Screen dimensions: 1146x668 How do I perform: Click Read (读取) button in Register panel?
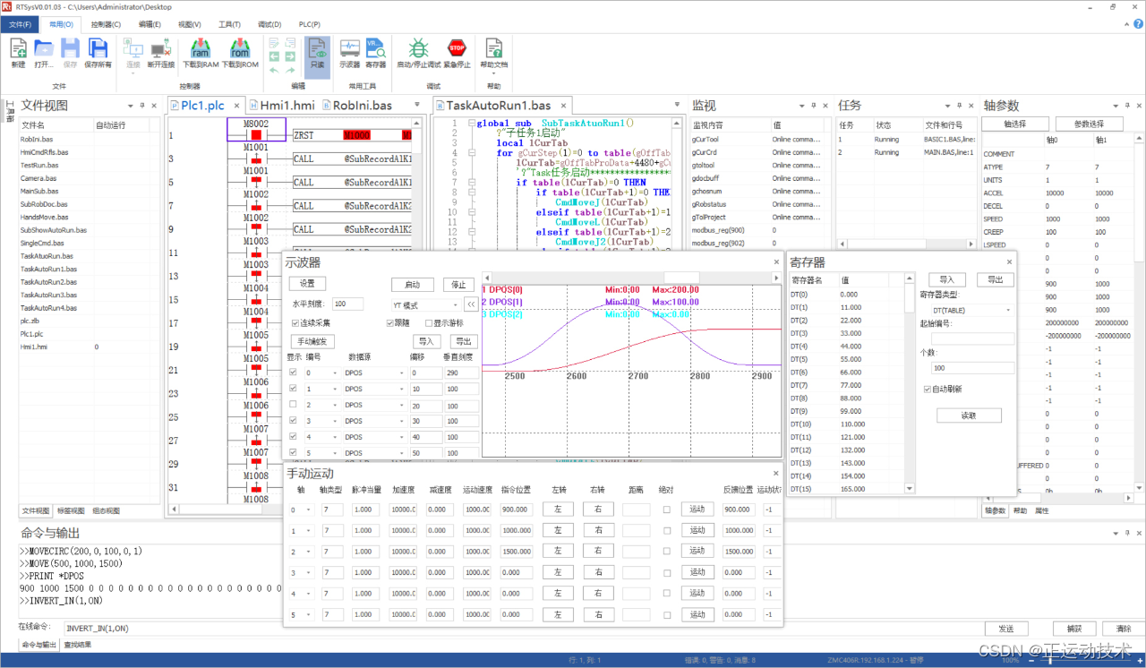pyautogui.click(x=969, y=415)
